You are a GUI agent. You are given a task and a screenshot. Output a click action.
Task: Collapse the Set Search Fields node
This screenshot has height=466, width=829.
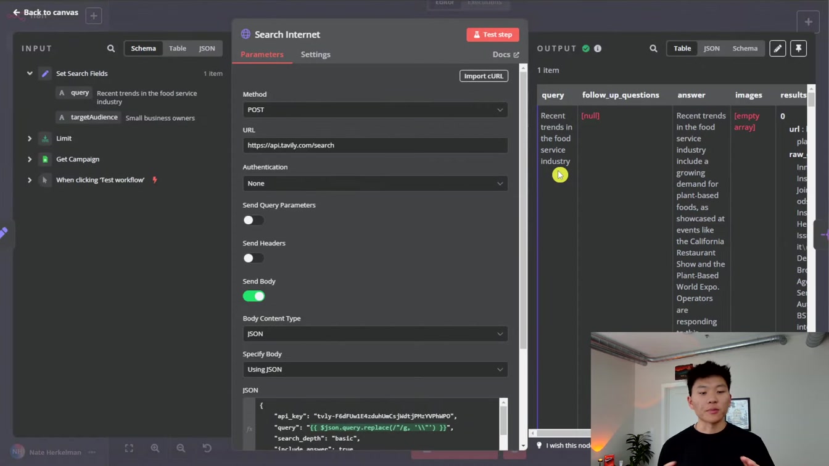click(x=30, y=73)
